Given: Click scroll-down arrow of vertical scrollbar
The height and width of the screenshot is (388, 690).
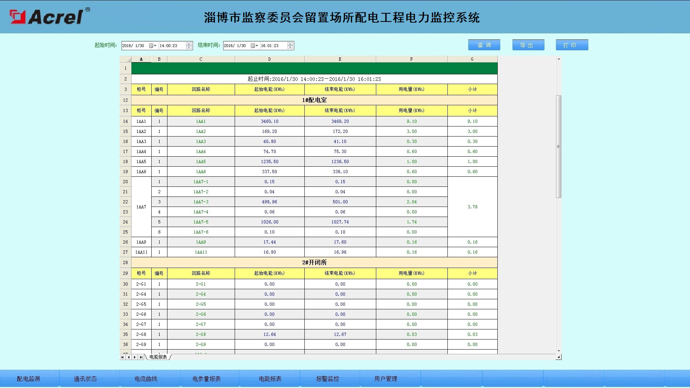Looking at the screenshot, I should (x=558, y=351).
